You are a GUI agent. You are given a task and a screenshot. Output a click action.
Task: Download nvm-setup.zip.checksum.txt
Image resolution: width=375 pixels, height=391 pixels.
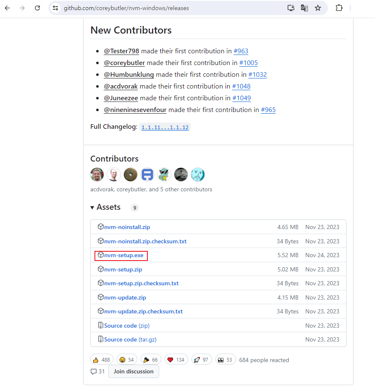[141, 284]
